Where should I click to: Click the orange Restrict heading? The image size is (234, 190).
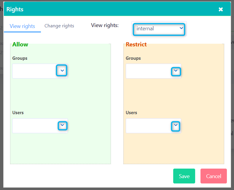(x=136, y=45)
